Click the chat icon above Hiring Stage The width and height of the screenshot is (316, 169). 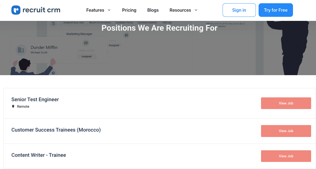click(86, 43)
